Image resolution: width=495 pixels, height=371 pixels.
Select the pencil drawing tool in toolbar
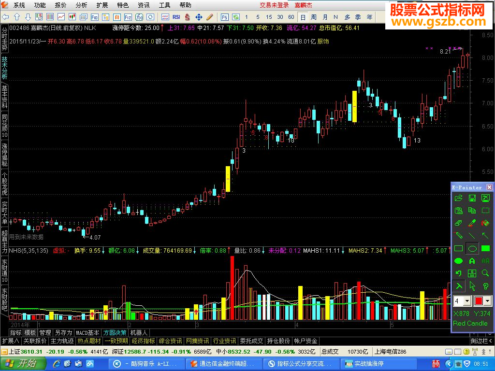[x=210, y=17]
